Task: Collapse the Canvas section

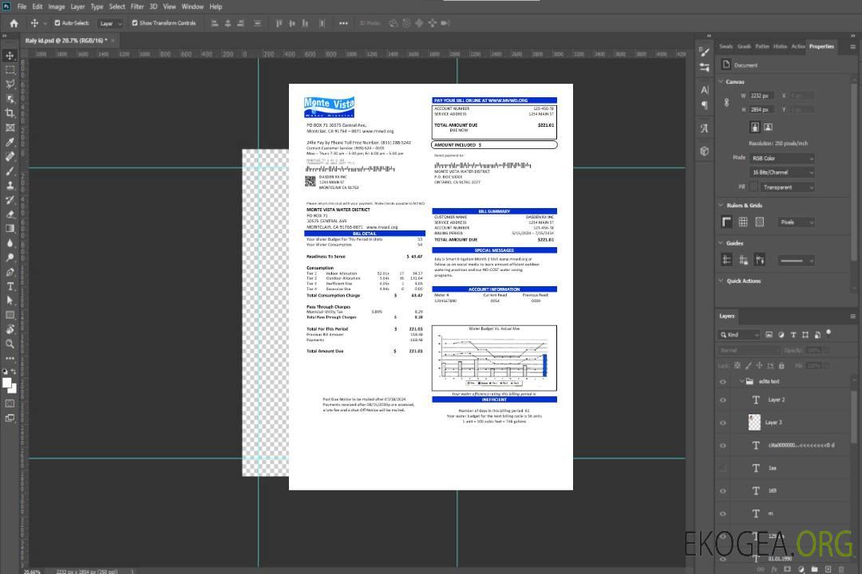Action: [x=722, y=82]
